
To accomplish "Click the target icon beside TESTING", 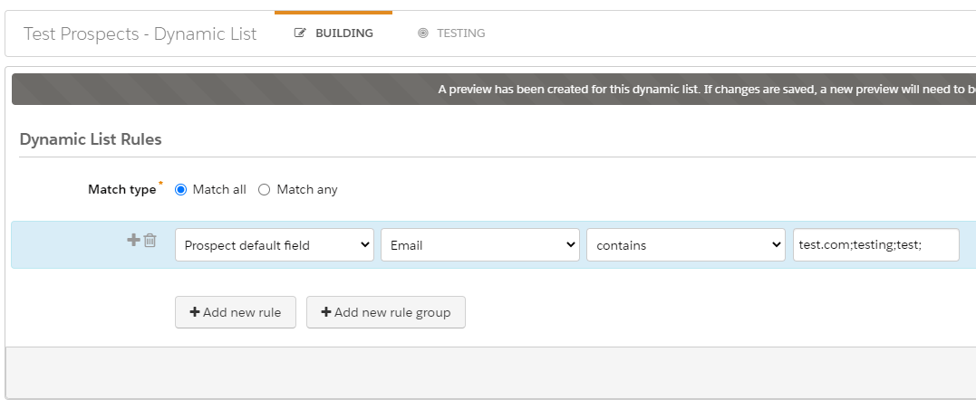I will 422,33.
